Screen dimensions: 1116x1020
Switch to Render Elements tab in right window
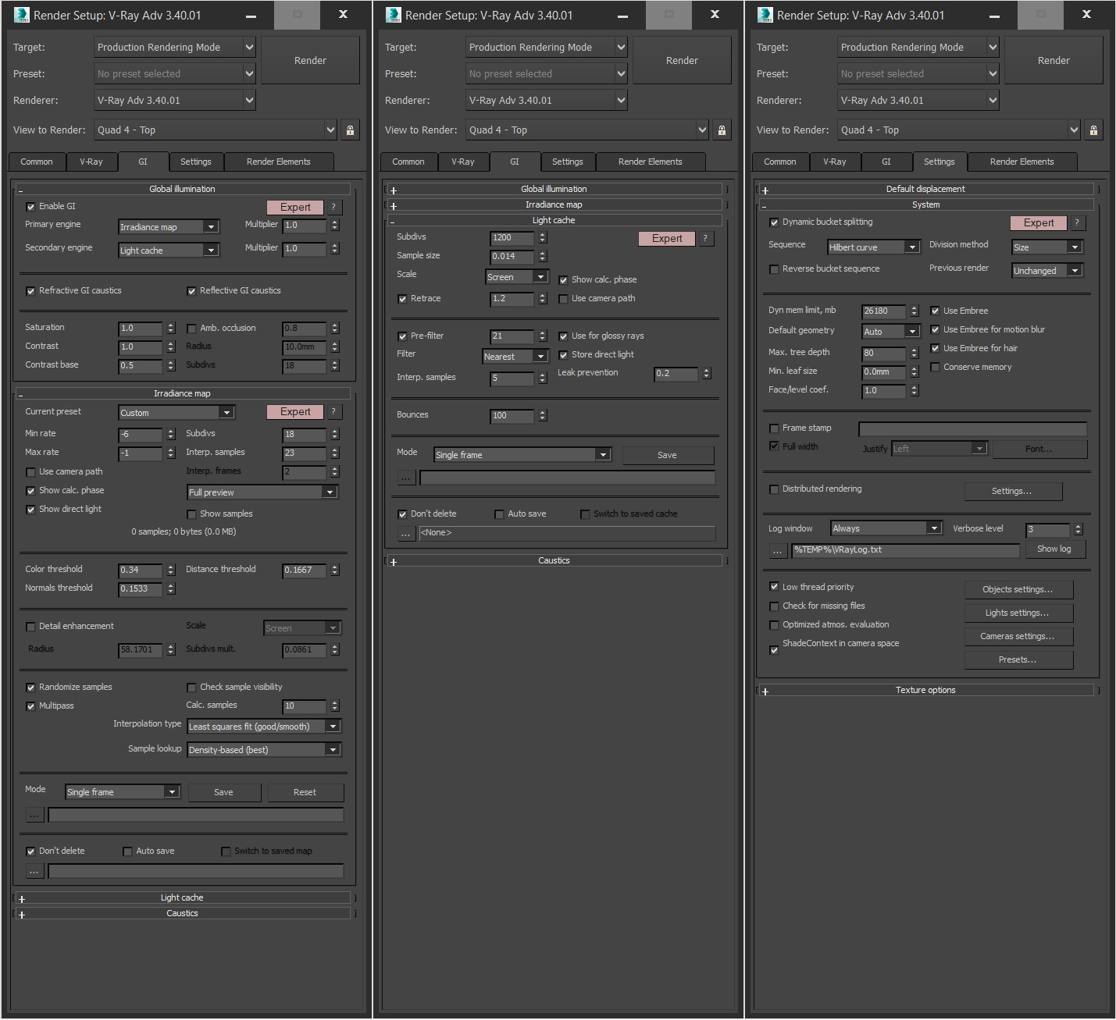click(x=1022, y=162)
